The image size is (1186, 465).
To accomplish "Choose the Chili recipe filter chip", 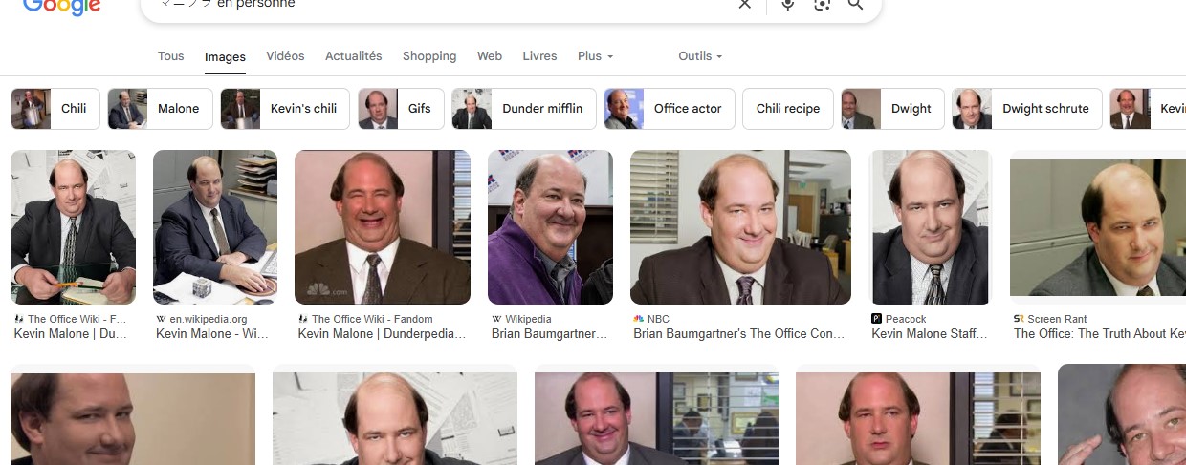I will [787, 109].
